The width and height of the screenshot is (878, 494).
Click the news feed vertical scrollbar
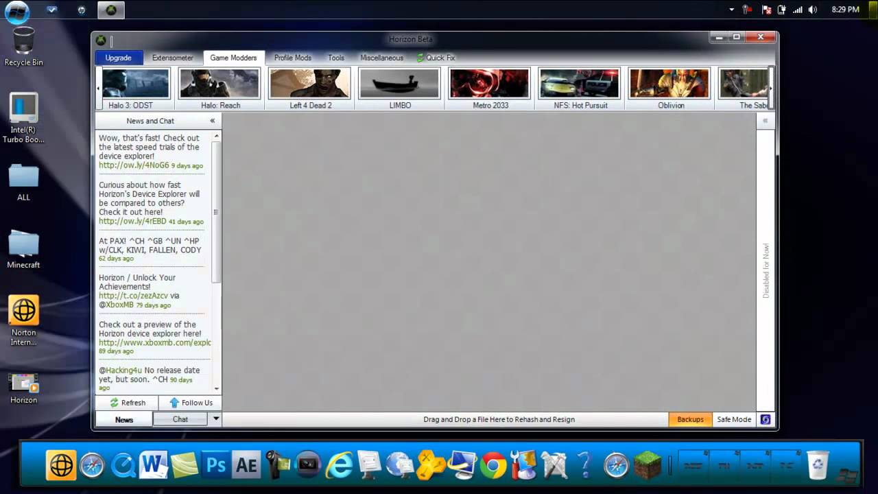pos(216,213)
